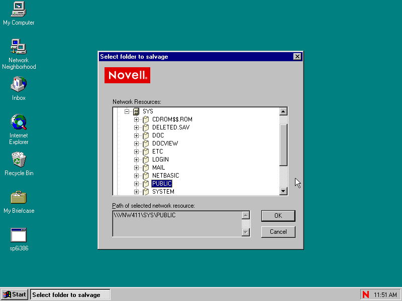This screenshot has height=301, width=402.
Task: Collapse the SYS volume node
Action: pyautogui.click(x=127, y=111)
